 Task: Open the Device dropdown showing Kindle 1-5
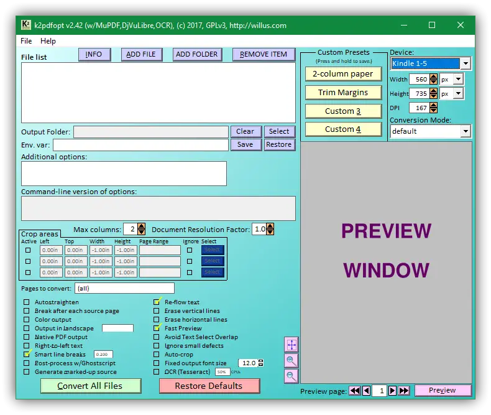point(466,63)
